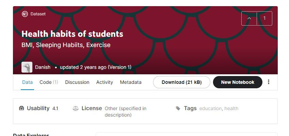The width and height of the screenshot is (289, 136).
Task: Open the three-dot more options menu
Action: point(269,82)
